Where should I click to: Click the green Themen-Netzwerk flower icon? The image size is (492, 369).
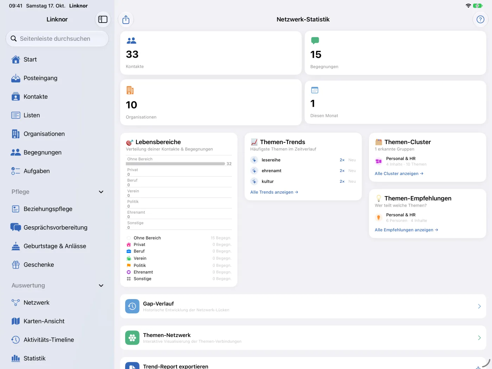pyautogui.click(x=132, y=338)
